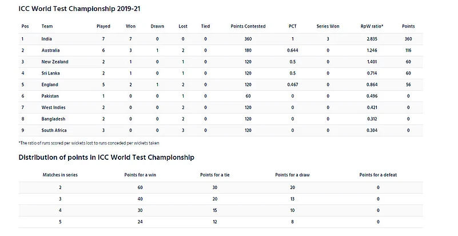Click the PCT column header
This screenshot has height=236, width=458.
coord(292,26)
